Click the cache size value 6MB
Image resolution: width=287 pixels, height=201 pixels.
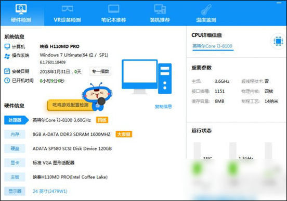(x=219, y=101)
